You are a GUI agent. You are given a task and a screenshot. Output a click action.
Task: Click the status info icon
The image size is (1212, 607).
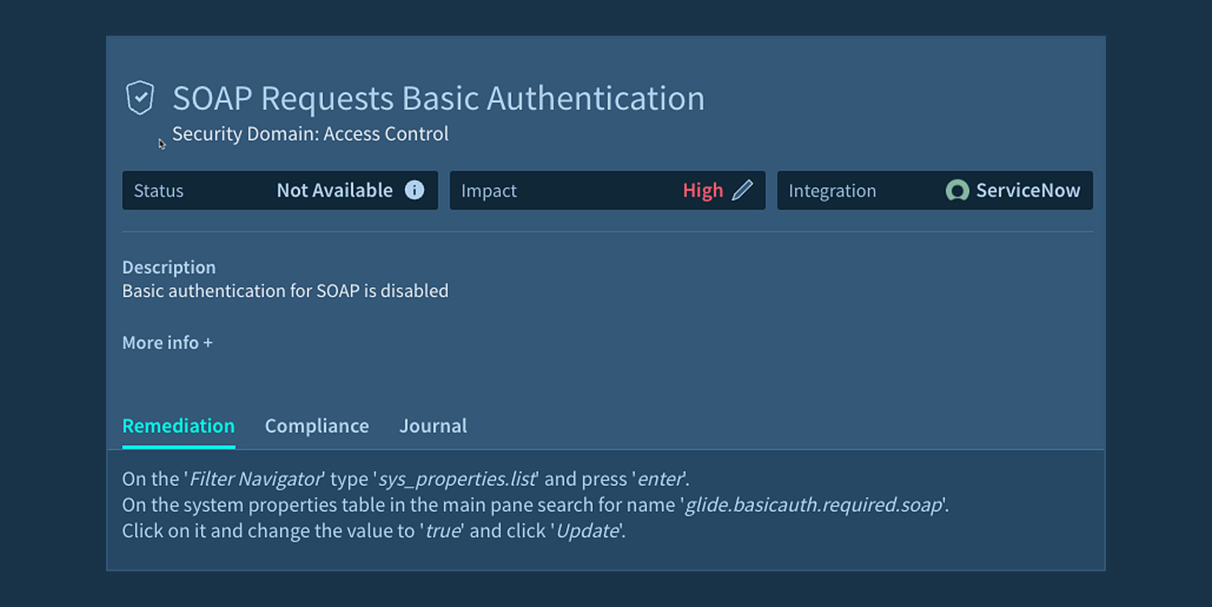coord(414,190)
